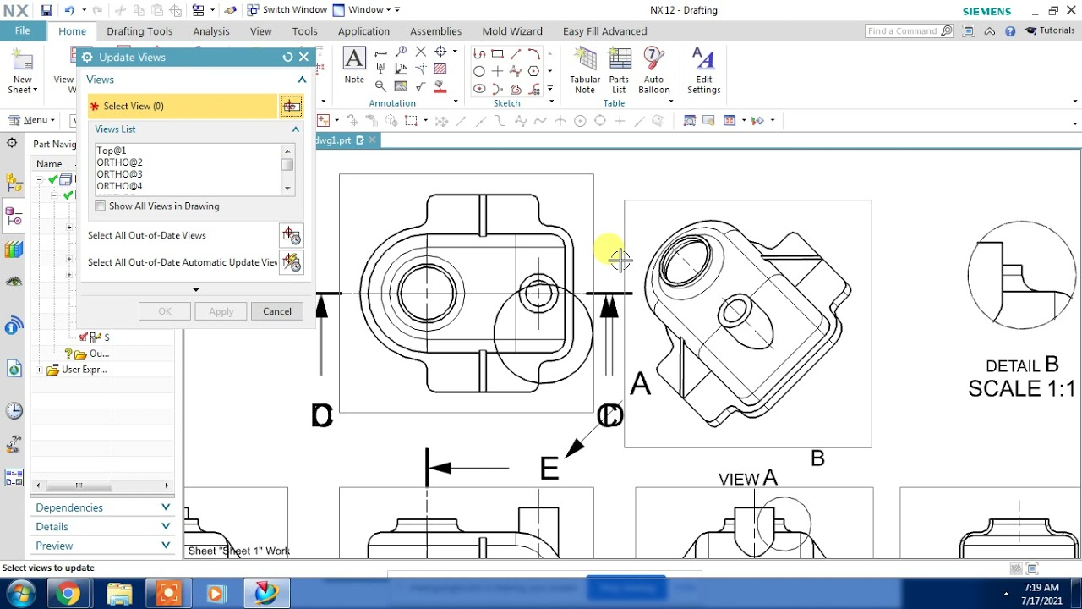Click the New Sheet icon
Screen dimensions: 1082x609
coord(23,71)
